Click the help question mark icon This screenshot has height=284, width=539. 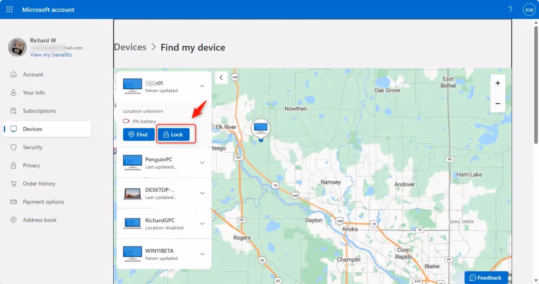[x=510, y=9]
